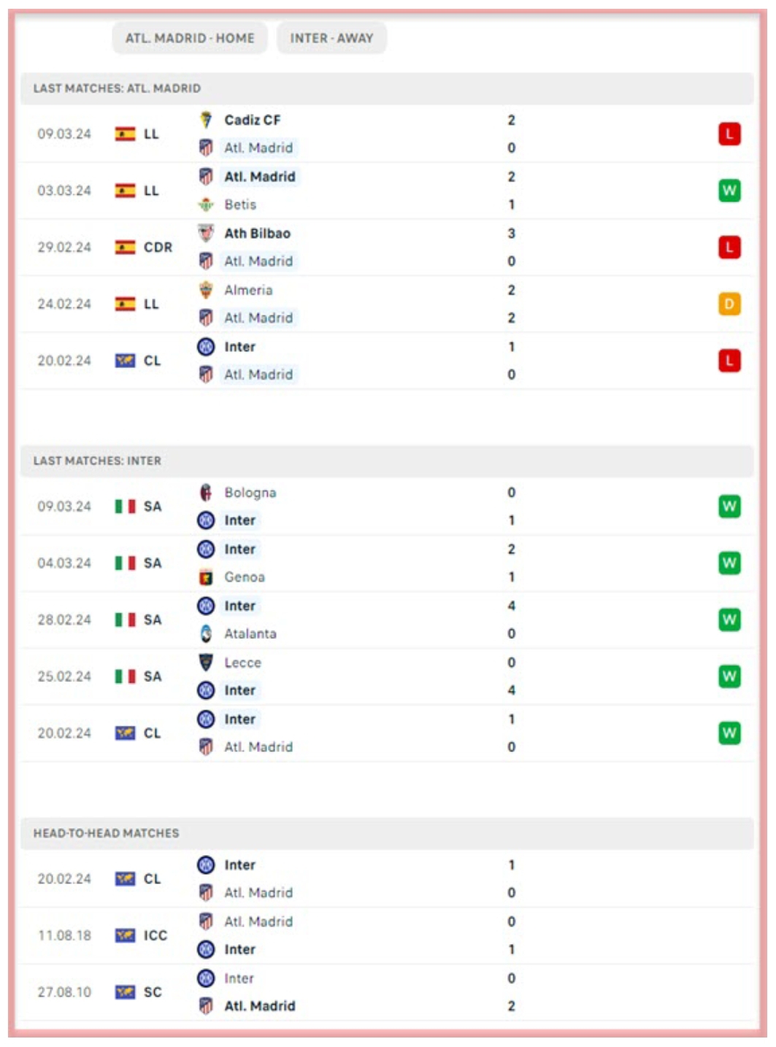Click the loss badge for Cadiz match
Image resolution: width=776 pixels, height=1047 pixels.
(x=729, y=134)
